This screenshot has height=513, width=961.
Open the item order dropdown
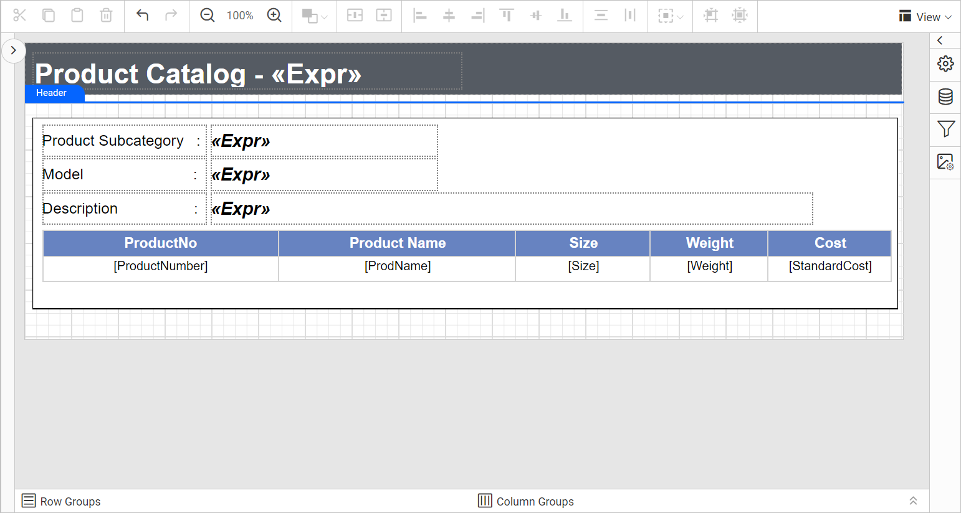point(314,16)
